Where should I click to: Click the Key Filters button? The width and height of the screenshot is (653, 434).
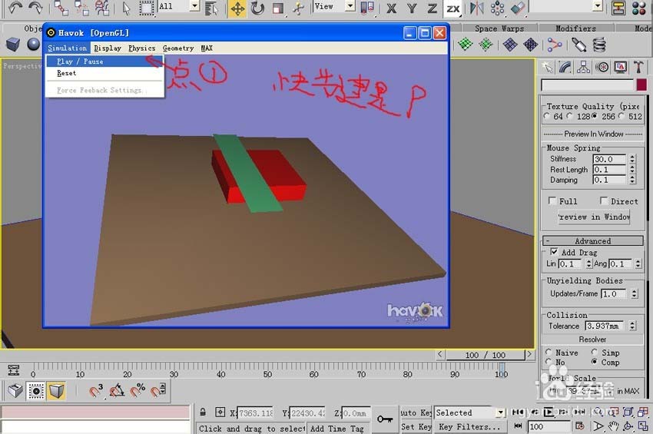(x=469, y=426)
